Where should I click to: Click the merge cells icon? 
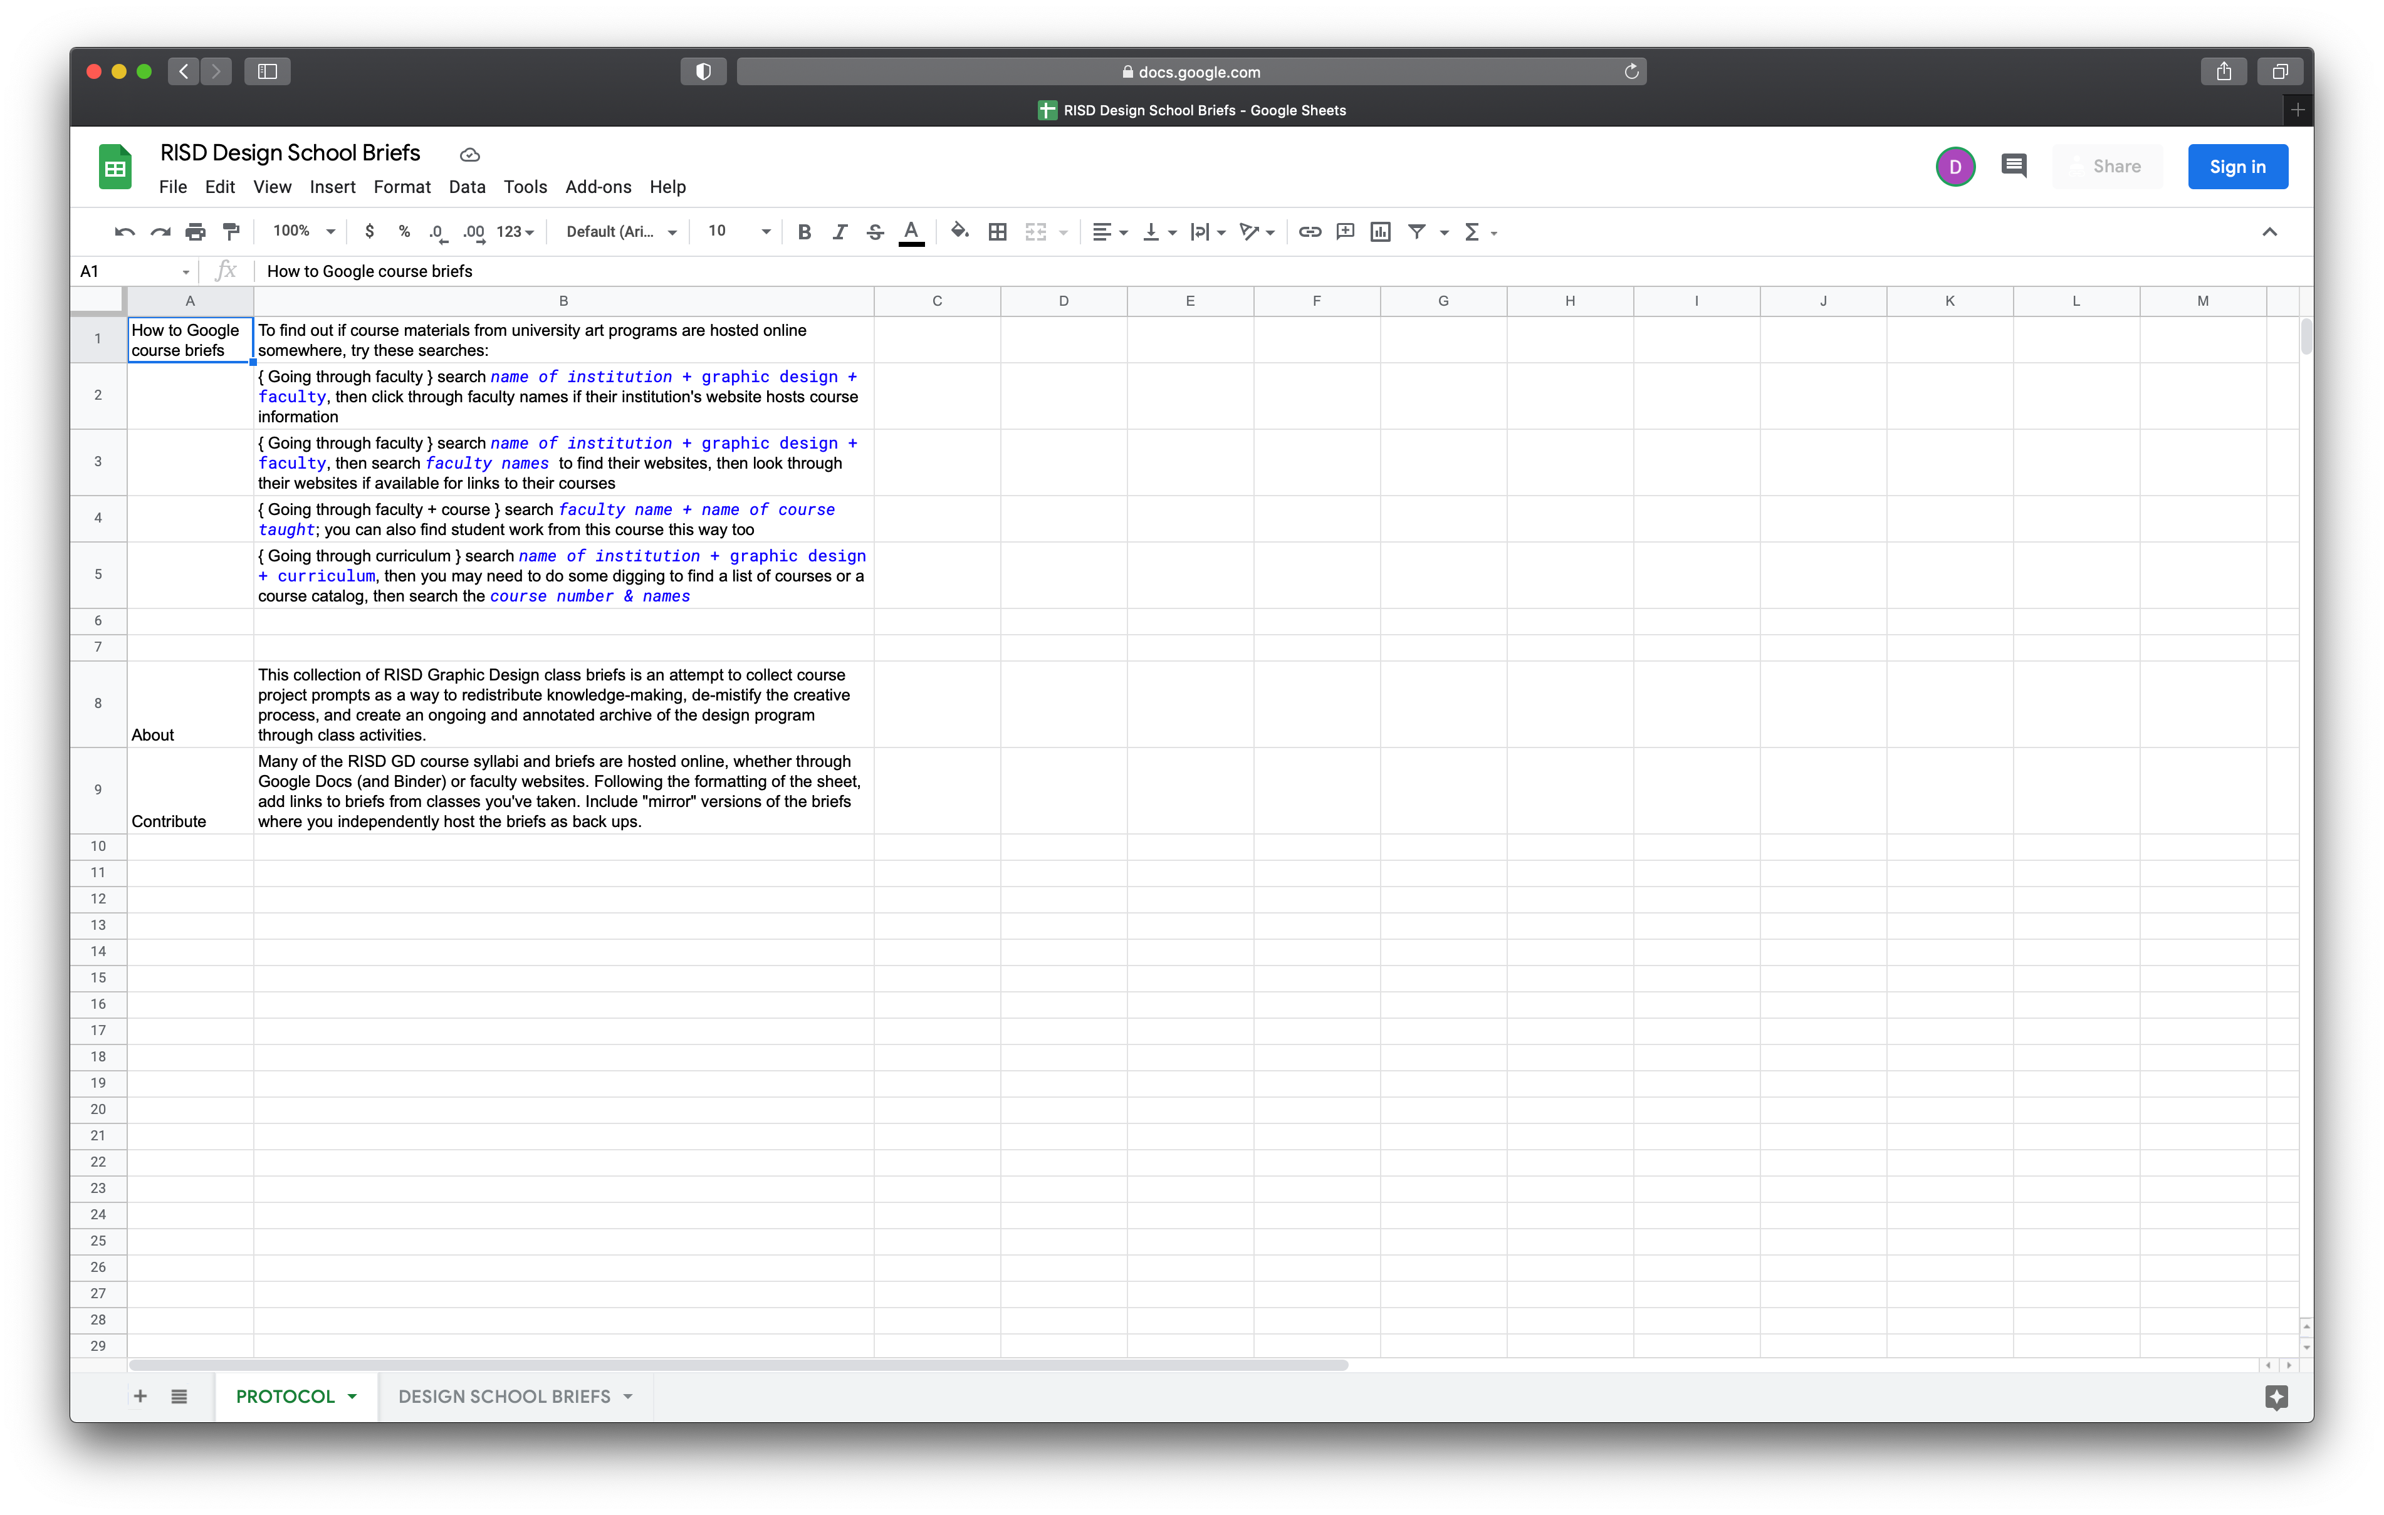[x=1035, y=232]
